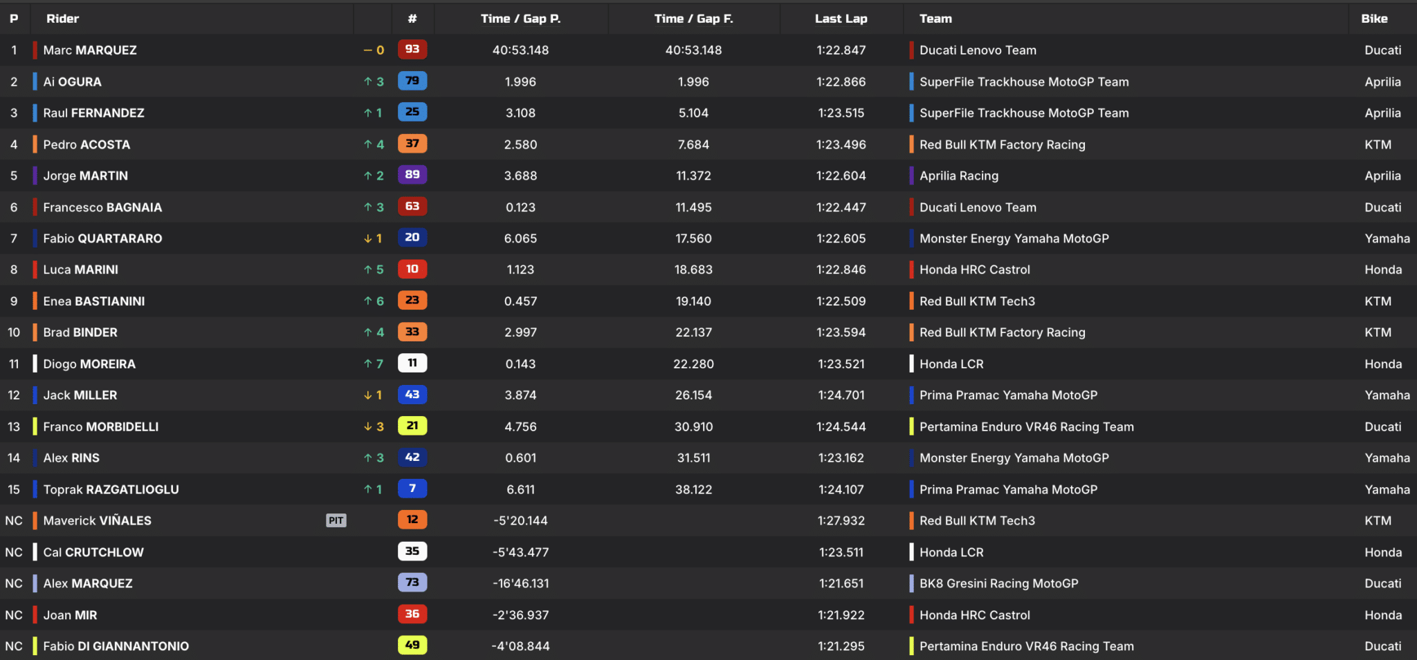Click the yellow 49 badge for Di Giannantonio
Screen dimensions: 1417x660
click(412, 645)
